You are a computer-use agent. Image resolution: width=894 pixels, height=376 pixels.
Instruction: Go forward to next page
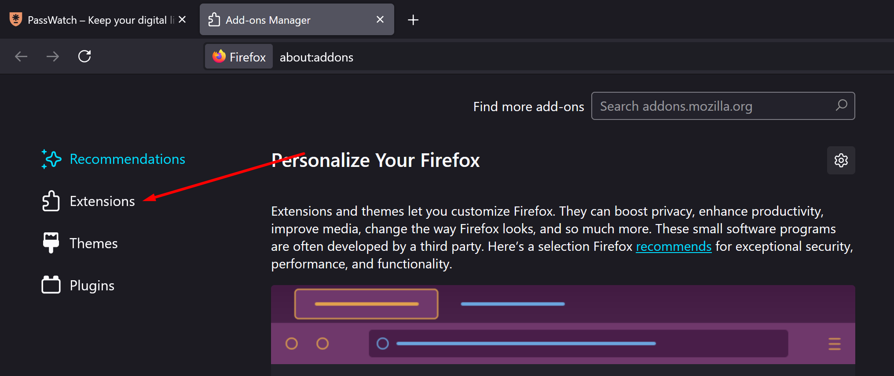[53, 56]
